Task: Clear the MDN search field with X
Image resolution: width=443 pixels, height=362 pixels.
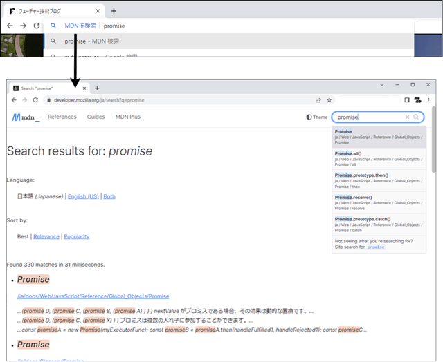Action: click(x=407, y=117)
